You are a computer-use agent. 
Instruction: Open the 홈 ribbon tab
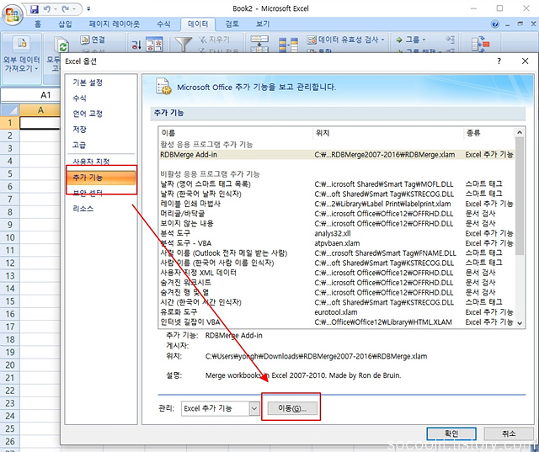[x=38, y=24]
